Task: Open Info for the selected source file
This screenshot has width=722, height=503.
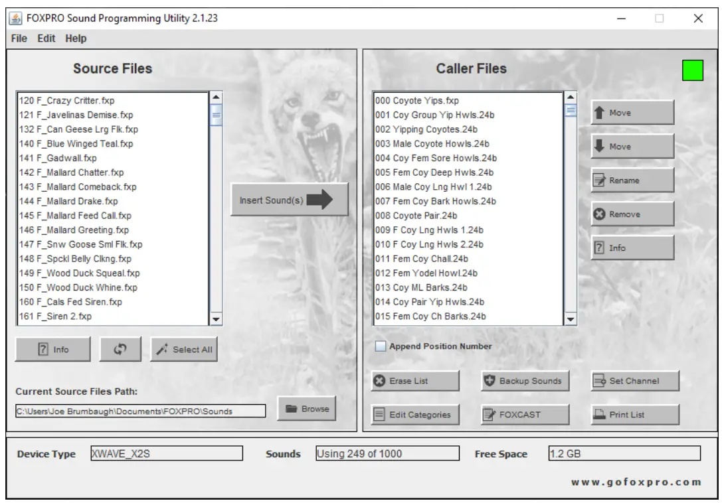Action: pyautogui.click(x=52, y=348)
